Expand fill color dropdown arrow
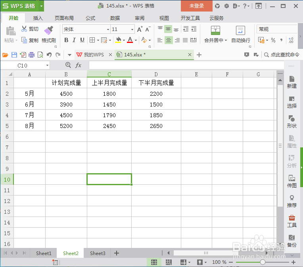Viewport: 303px width, 267px height. tap(124, 40)
